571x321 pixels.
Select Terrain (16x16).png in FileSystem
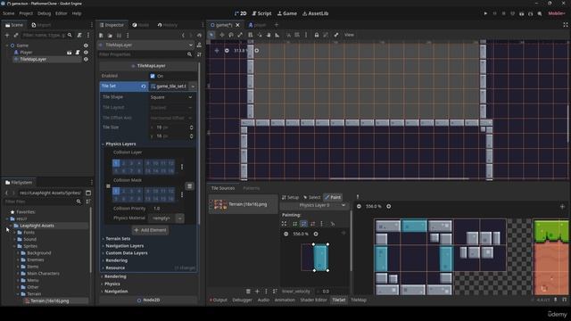tap(50, 301)
